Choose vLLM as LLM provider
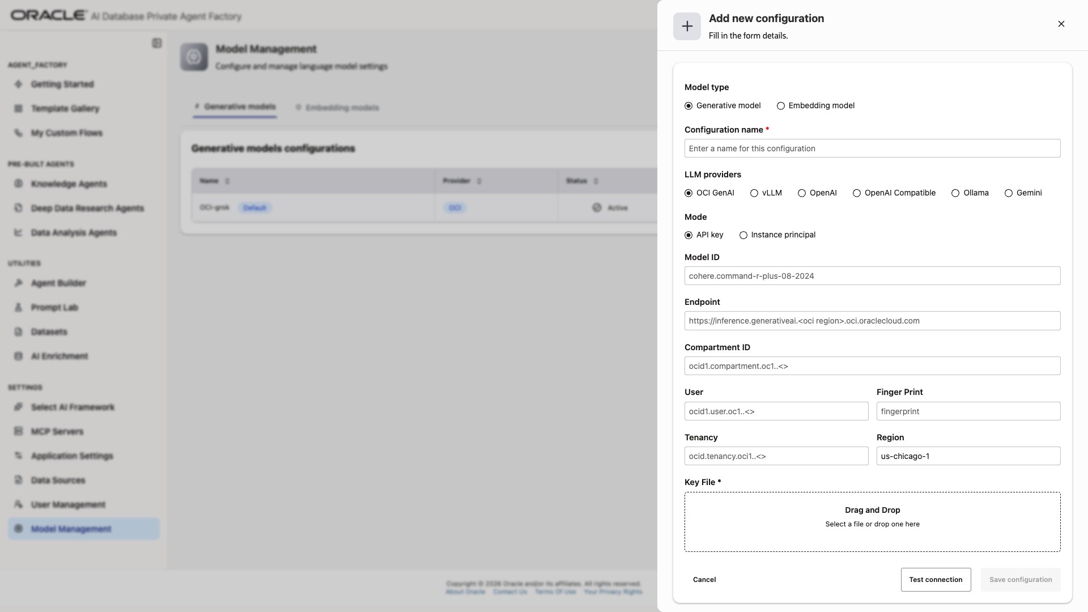Viewport: 1088px width, 612px height. pyautogui.click(x=754, y=193)
